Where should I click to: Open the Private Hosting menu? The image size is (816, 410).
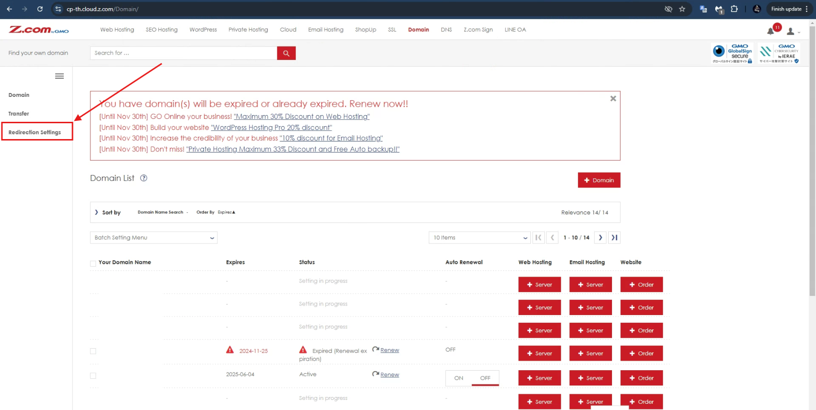click(248, 30)
